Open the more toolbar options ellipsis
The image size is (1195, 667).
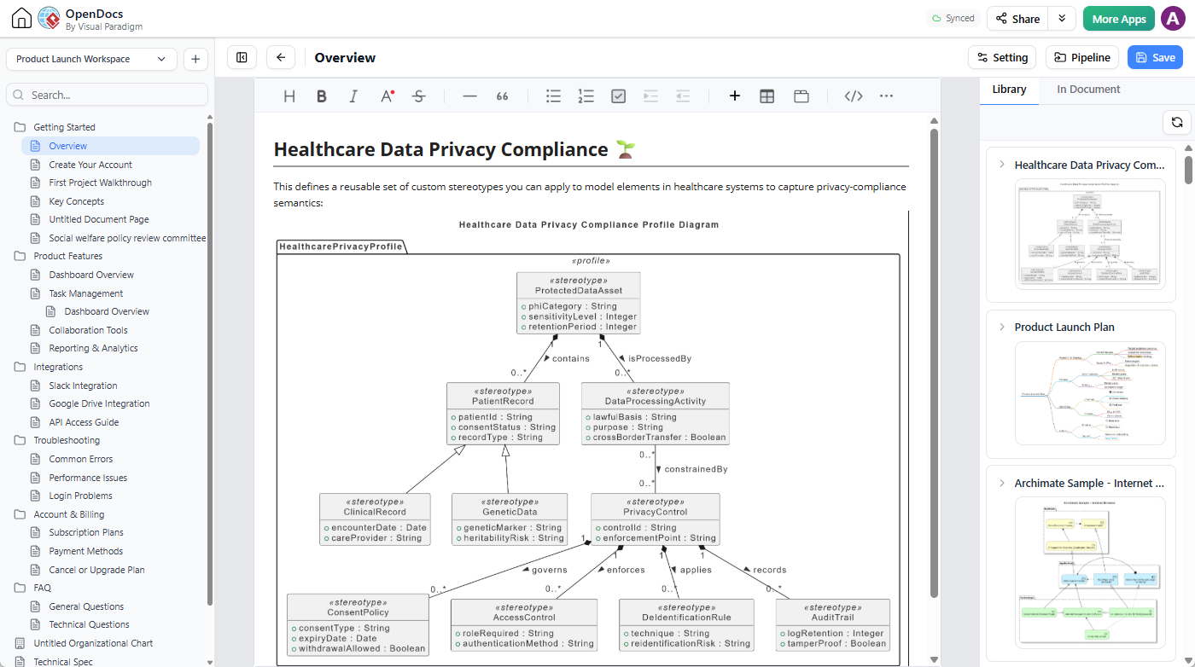pyautogui.click(x=886, y=96)
